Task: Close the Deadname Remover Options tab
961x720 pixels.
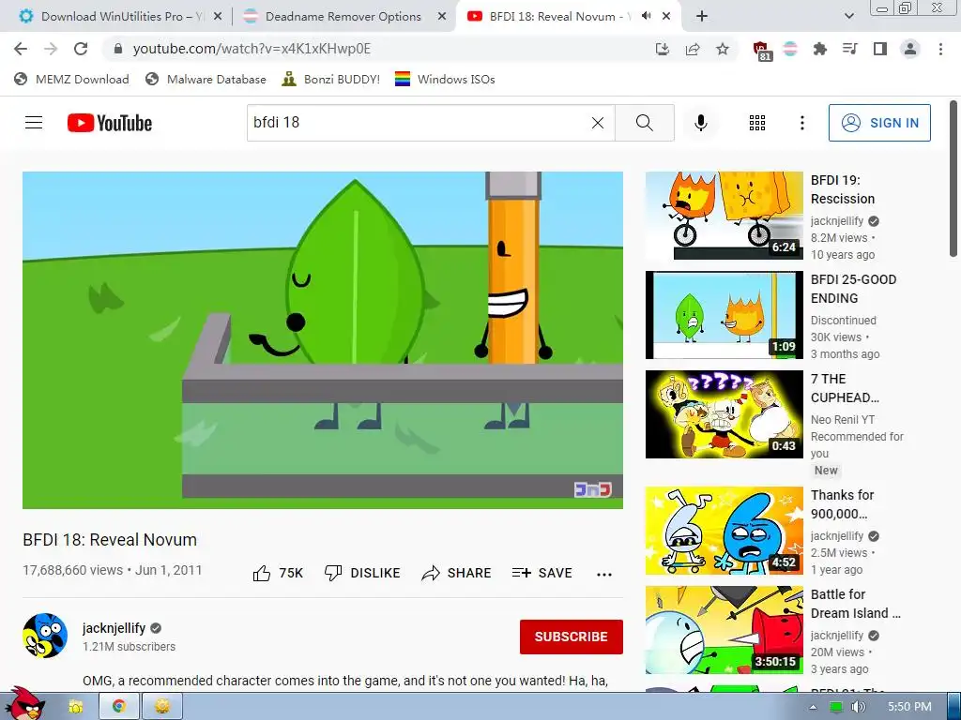Action: click(442, 17)
